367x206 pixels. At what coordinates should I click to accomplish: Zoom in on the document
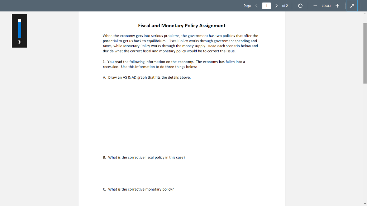337,5
